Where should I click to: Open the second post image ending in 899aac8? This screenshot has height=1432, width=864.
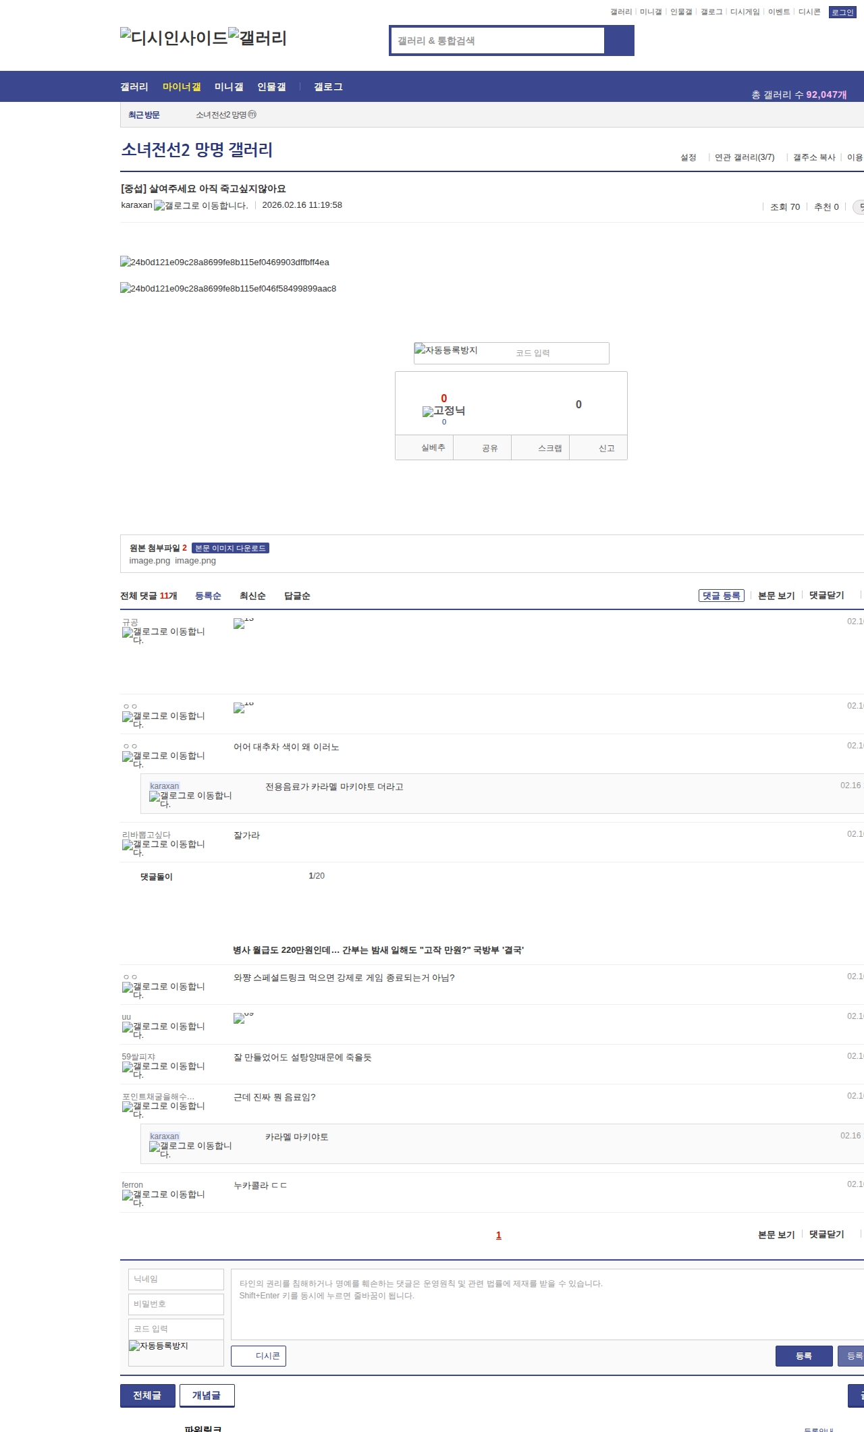tap(228, 288)
